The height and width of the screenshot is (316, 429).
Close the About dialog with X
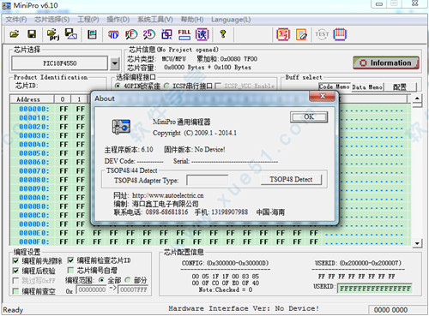(x=323, y=96)
